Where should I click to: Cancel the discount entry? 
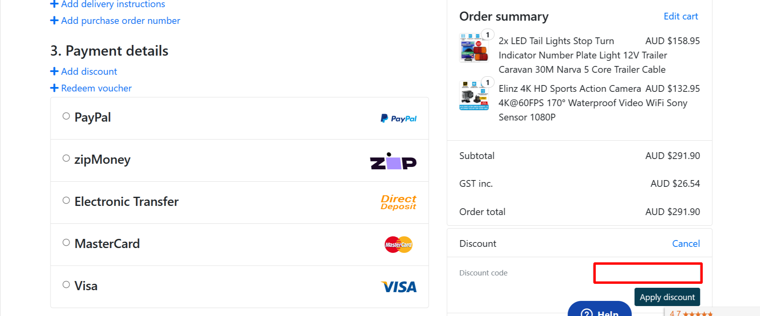pos(686,243)
